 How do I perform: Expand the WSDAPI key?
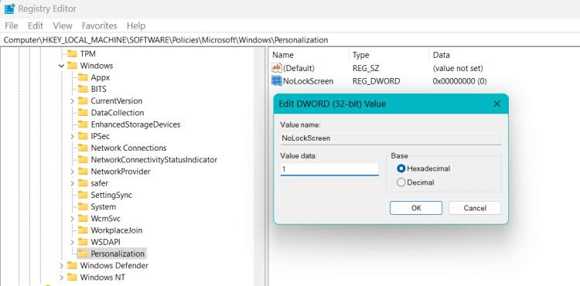click(72, 243)
